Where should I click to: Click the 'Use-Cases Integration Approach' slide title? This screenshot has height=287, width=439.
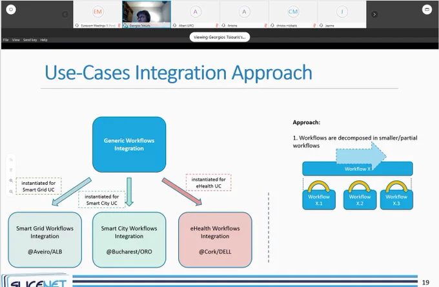pos(178,73)
